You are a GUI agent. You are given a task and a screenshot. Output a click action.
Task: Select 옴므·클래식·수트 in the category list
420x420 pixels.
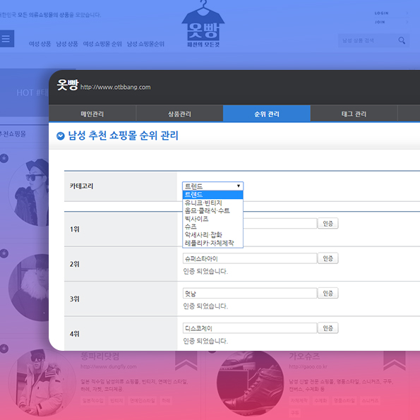212,211
